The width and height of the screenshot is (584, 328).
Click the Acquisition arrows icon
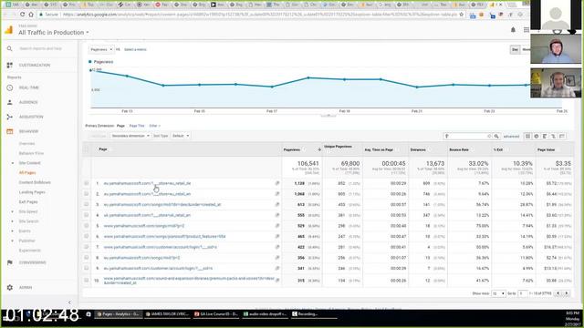point(10,117)
